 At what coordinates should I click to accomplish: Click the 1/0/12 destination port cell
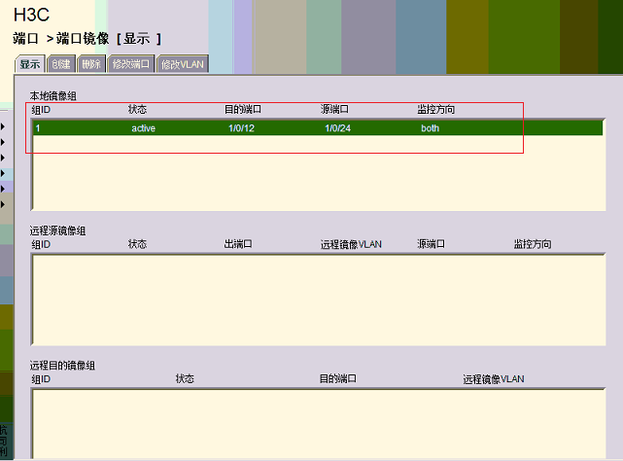(241, 128)
